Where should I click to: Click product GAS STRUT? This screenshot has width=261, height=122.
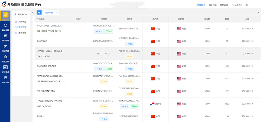tap(42, 41)
